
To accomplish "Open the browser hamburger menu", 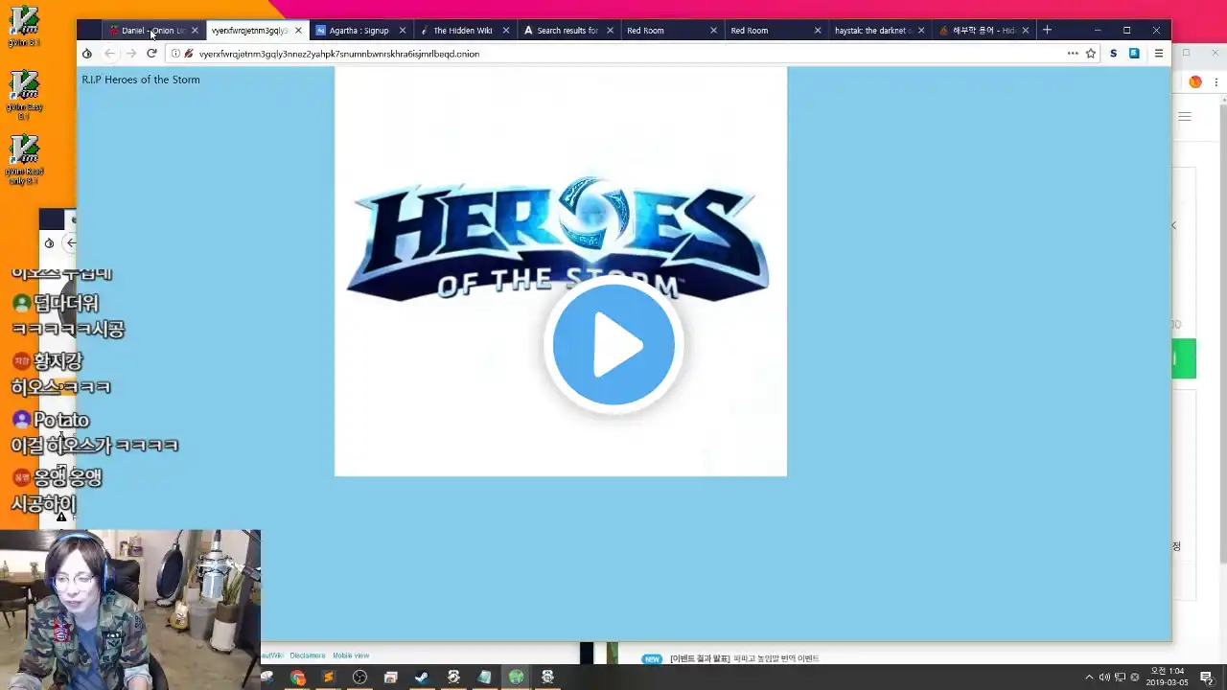I will 1158,54.
